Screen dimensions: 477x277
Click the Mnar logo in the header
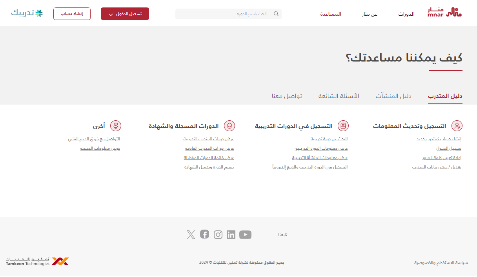pos(444,13)
